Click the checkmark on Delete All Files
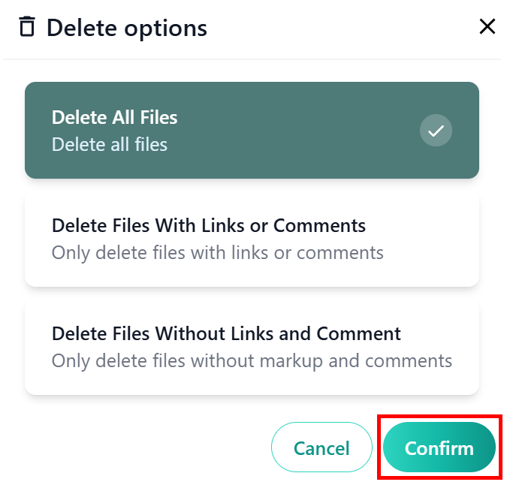Screen dimensions: 510x485 pyautogui.click(x=436, y=131)
